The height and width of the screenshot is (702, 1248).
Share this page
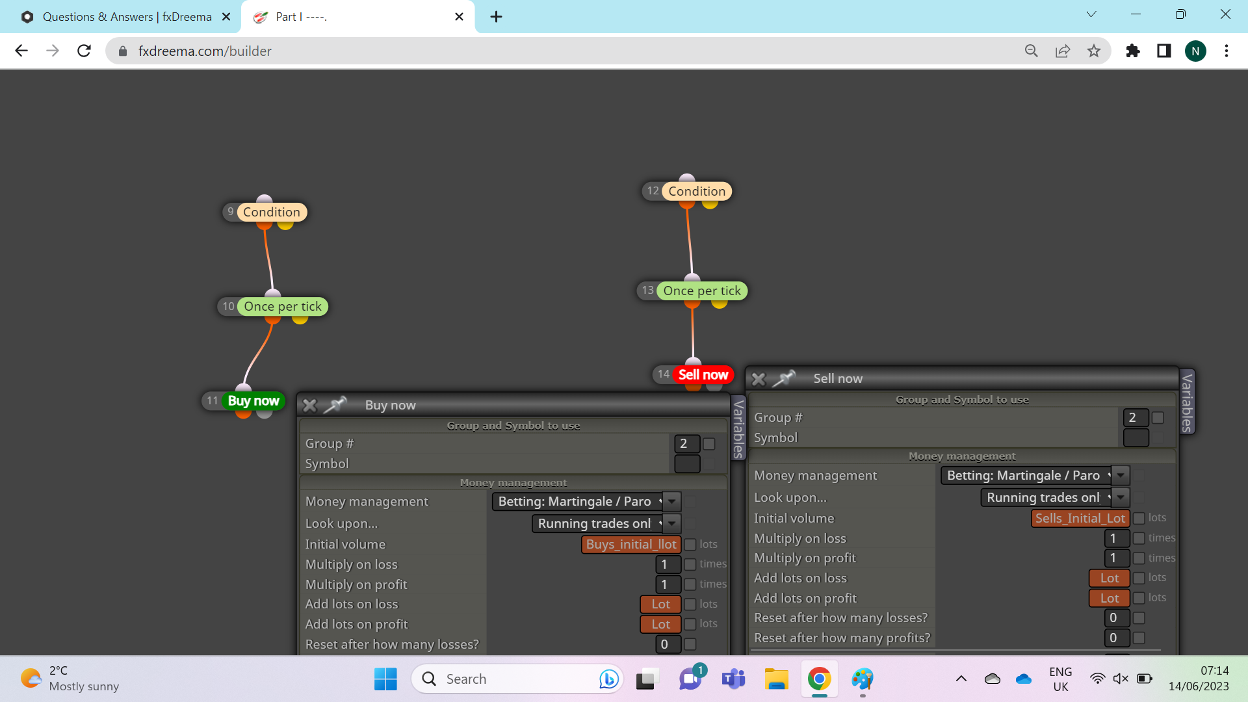[x=1063, y=51]
